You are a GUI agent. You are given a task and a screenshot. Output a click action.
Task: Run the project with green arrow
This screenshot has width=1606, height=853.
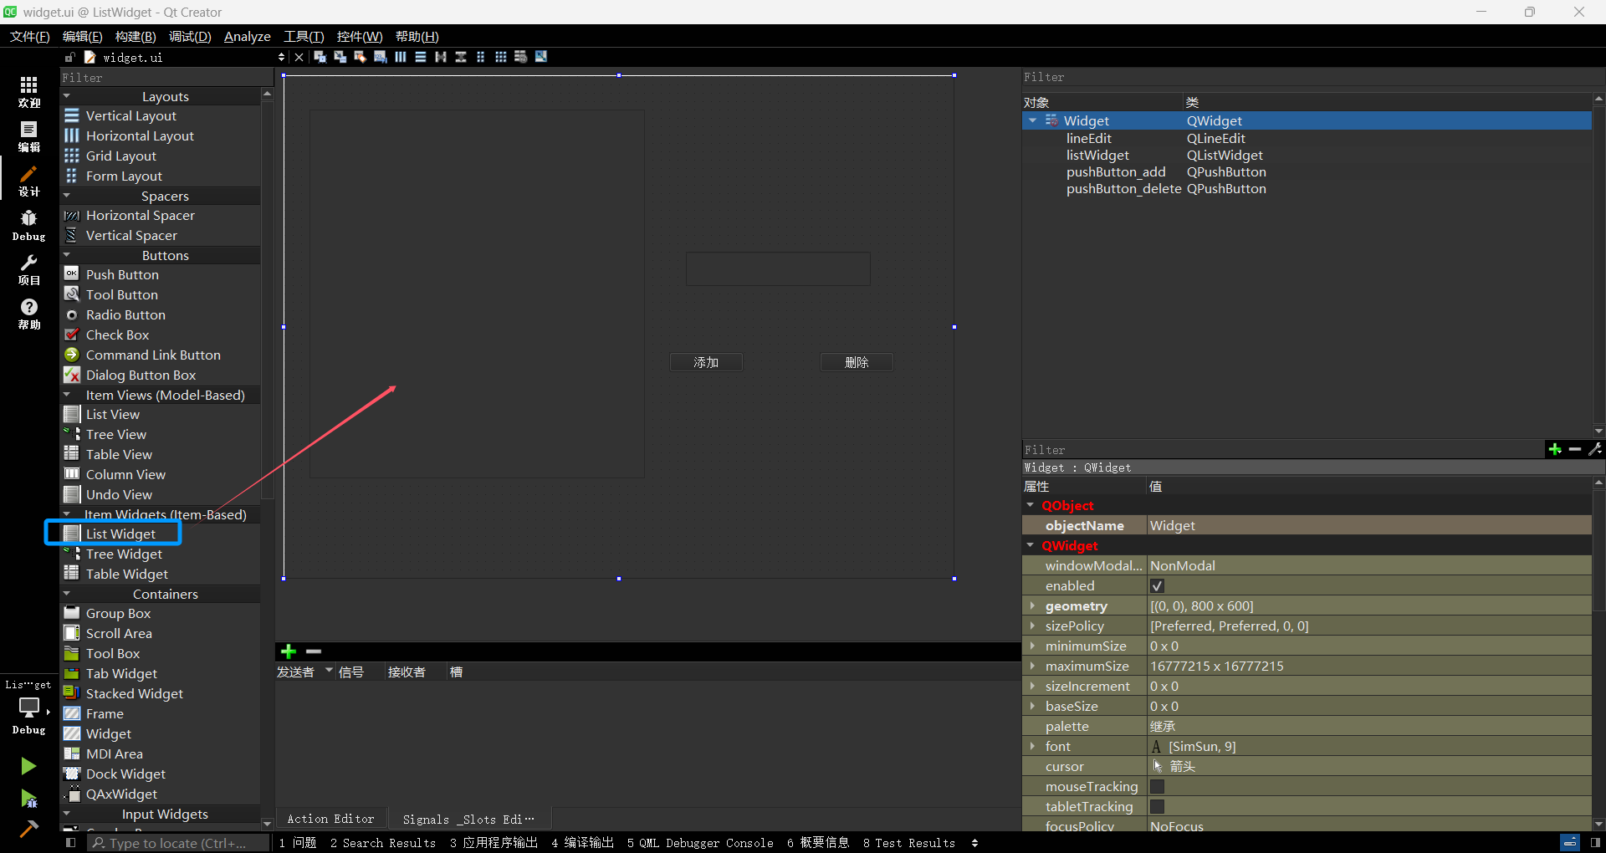(x=28, y=766)
